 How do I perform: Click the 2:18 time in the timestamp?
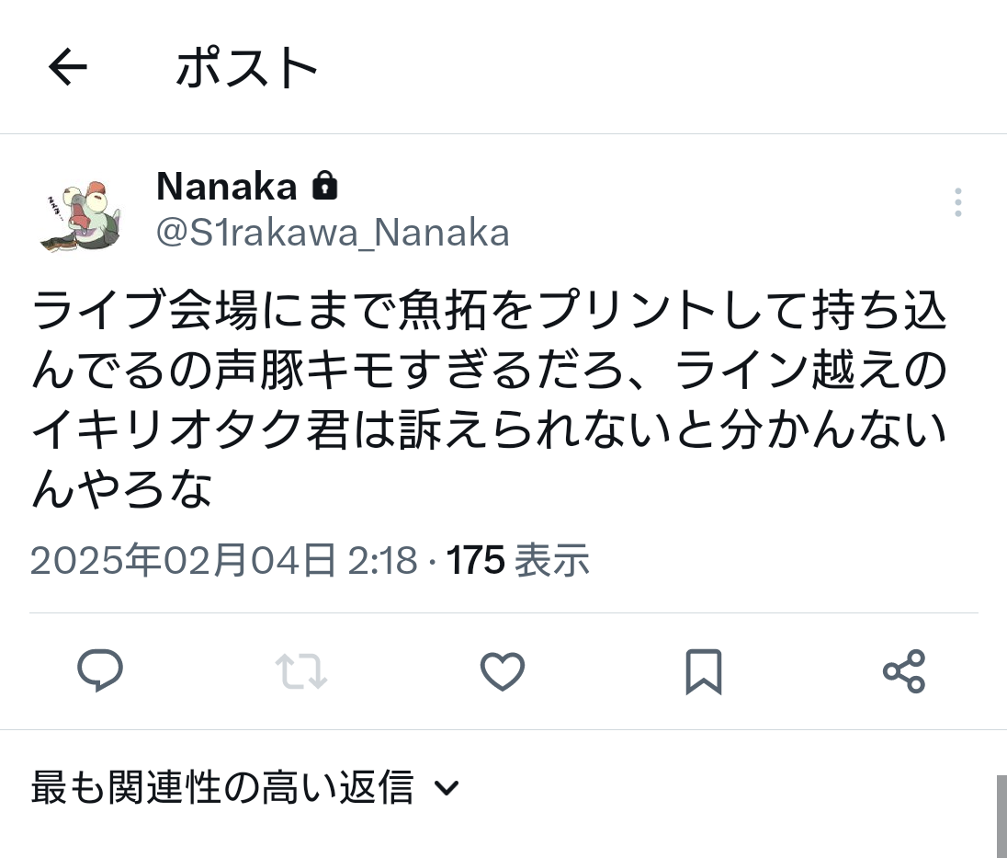click(382, 560)
